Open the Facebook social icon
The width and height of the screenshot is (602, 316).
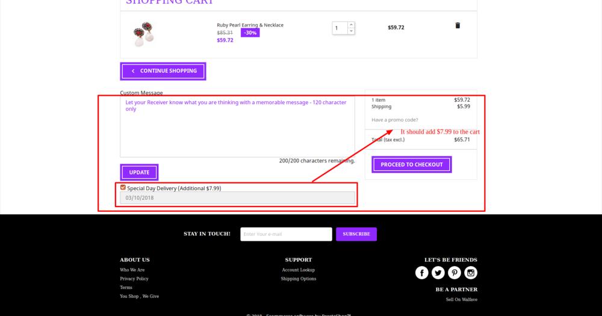(421, 273)
